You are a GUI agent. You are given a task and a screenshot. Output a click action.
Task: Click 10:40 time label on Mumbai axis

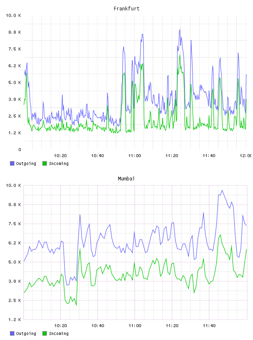coord(98,326)
